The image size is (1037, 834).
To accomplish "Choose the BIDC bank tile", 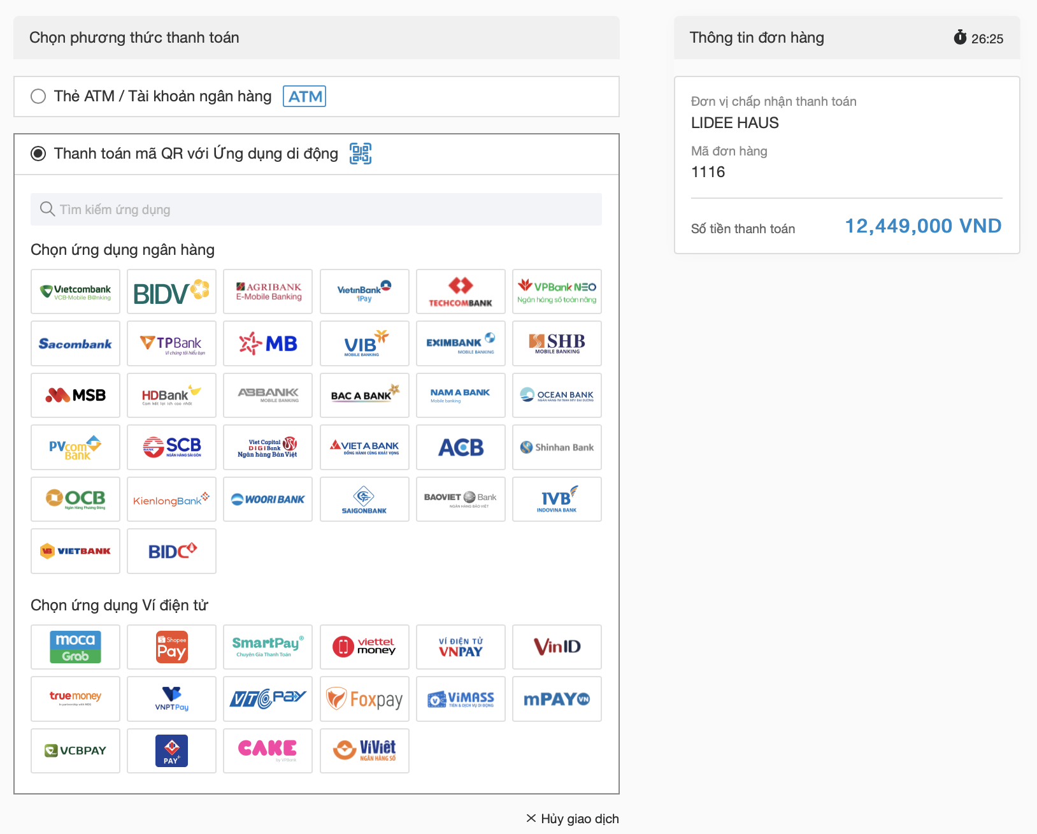I will 171,551.
